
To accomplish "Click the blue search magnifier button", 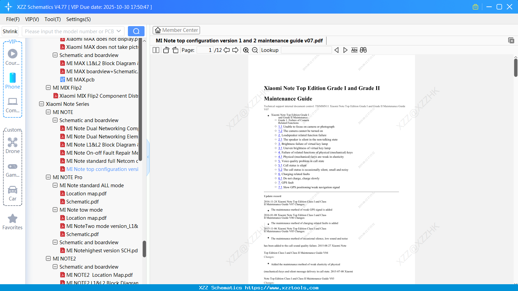I will point(136,31).
